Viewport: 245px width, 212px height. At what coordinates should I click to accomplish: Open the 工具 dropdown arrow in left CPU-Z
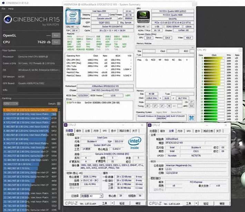coord(112,203)
